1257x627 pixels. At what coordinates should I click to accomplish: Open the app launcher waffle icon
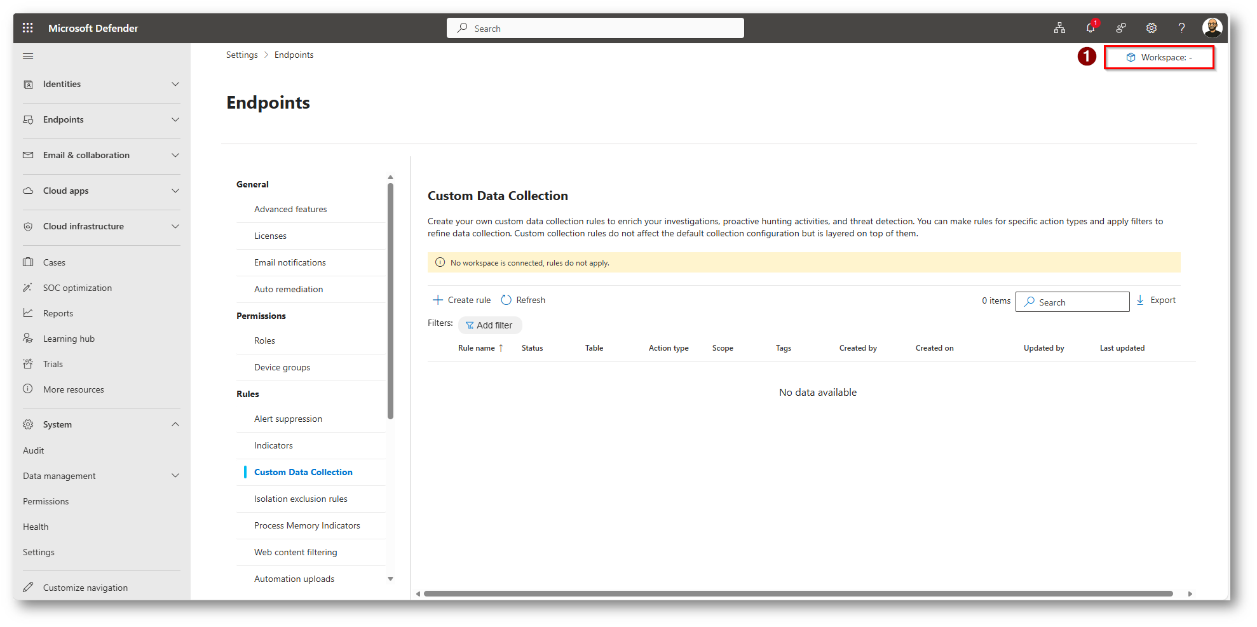click(27, 28)
